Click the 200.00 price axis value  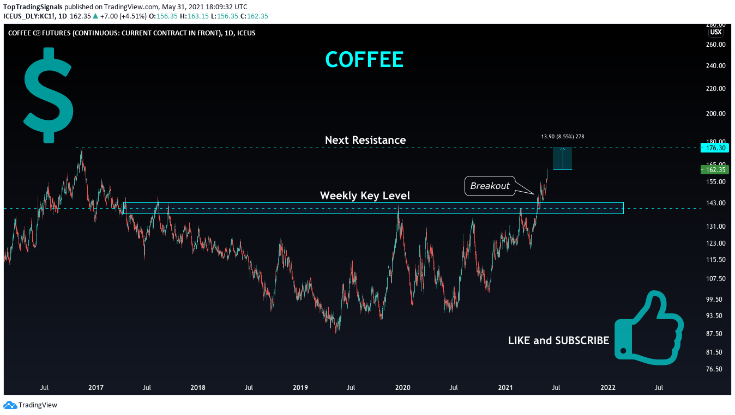716,114
